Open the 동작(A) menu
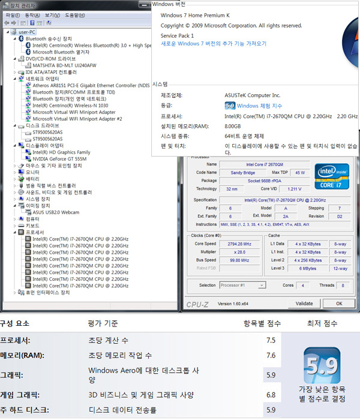Image resolution: width=360 pixels, height=420 pixels. click(32, 15)
